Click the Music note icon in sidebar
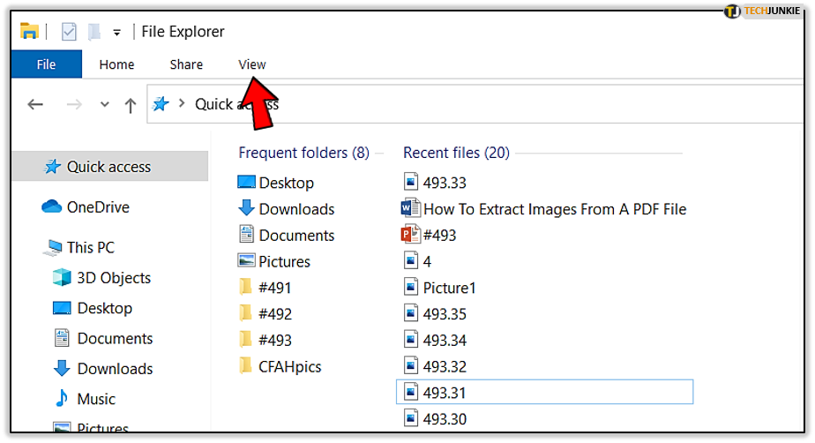This screenshot has width=815, height=443. [x=62, y=398]
